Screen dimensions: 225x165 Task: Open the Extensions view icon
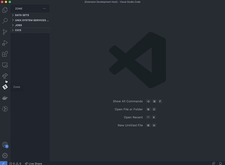pyautogui.click(x=5, y=54)
